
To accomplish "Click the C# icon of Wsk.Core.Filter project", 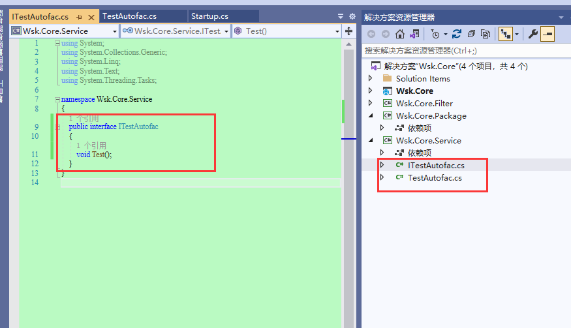I will 388,104.
